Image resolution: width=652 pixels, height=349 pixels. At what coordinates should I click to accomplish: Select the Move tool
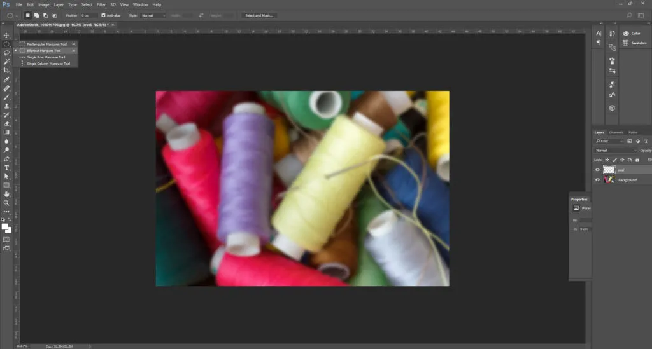(6, 35)
